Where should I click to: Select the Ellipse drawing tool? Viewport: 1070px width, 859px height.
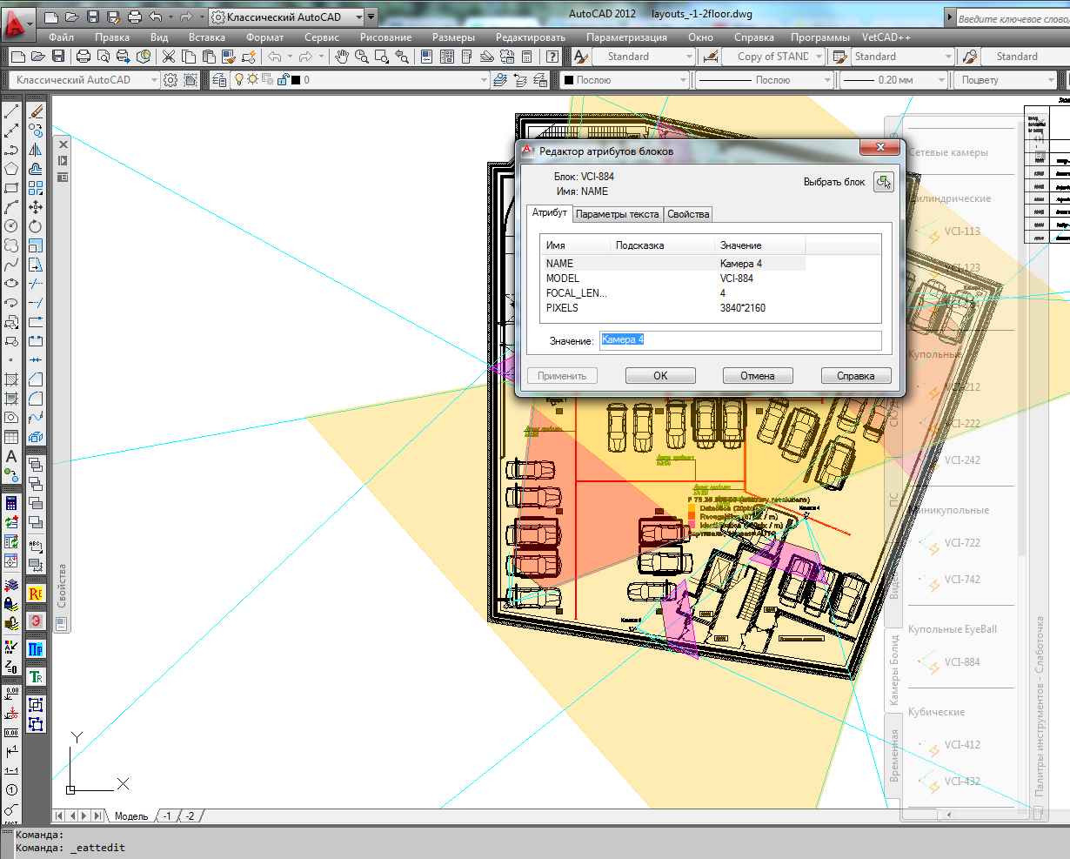11,284
